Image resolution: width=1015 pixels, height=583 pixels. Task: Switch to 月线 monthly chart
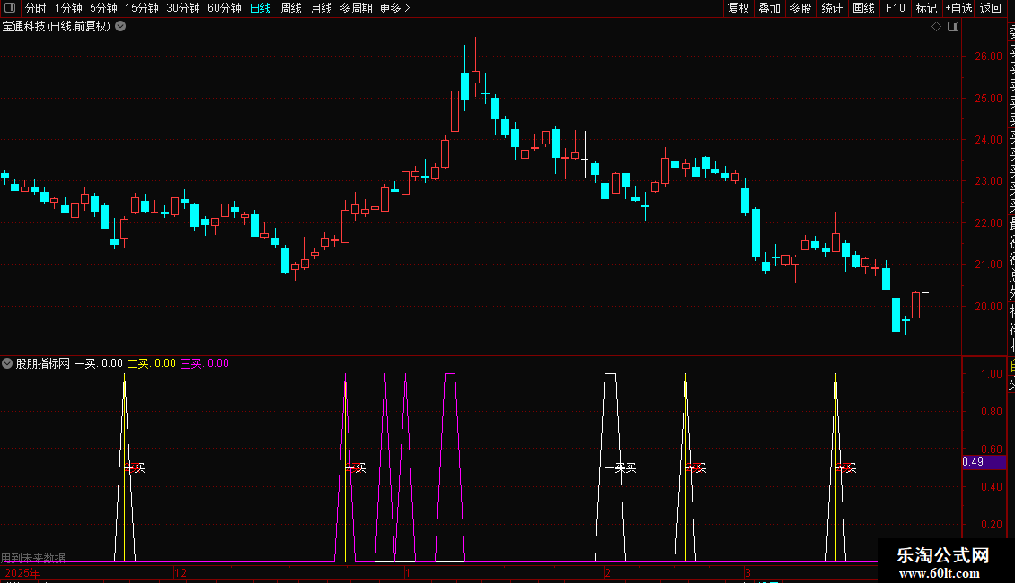321,8
